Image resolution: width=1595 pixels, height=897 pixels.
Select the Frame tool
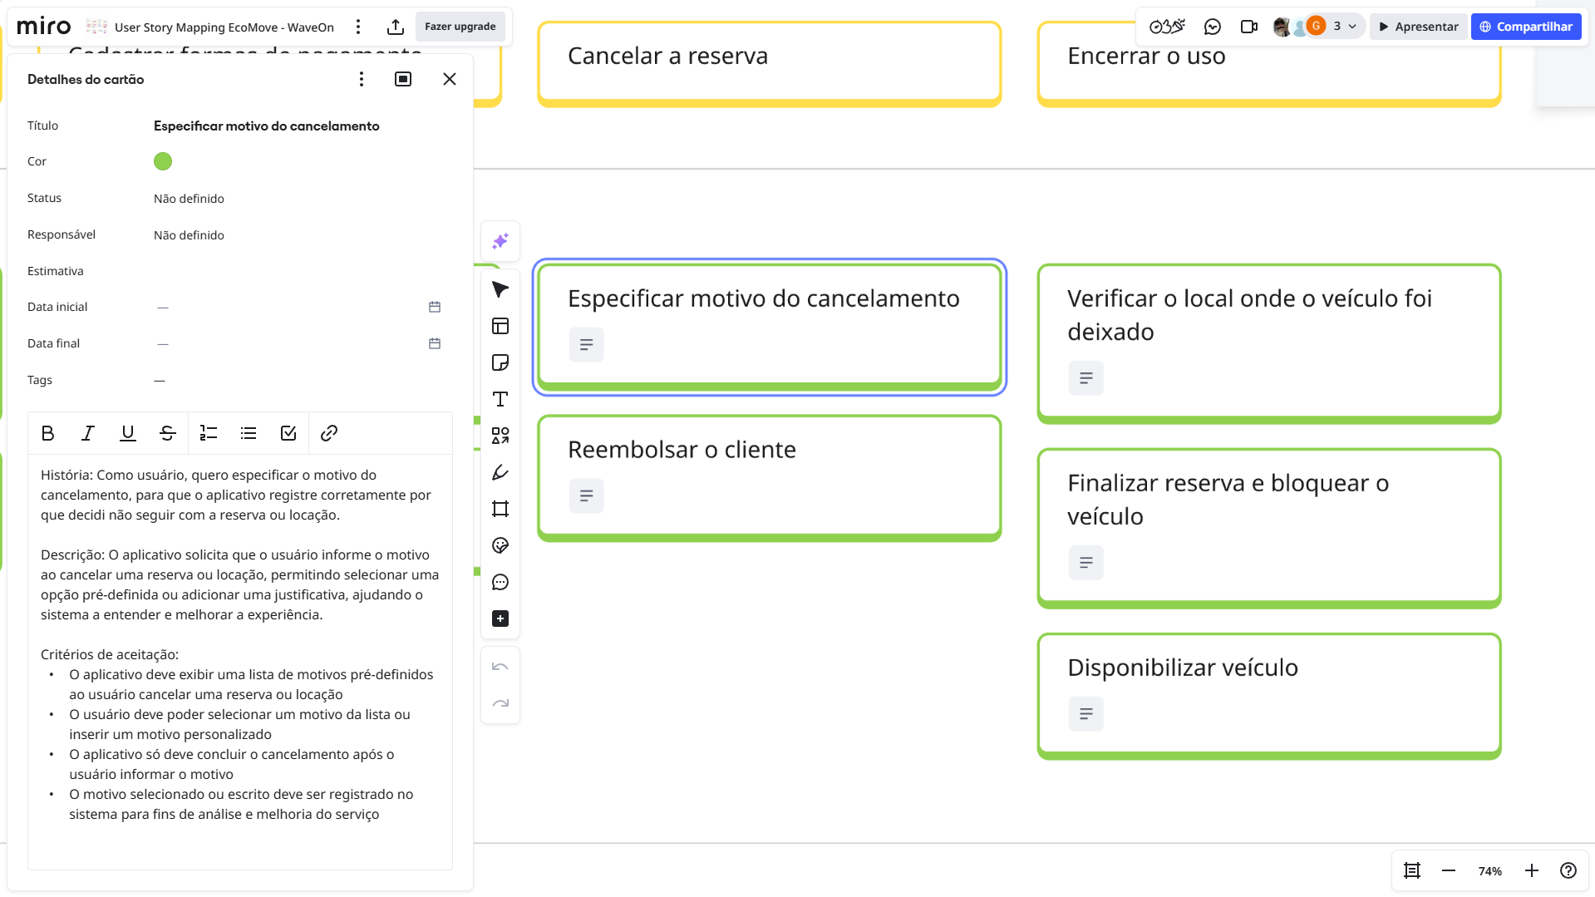coord(500,509)
